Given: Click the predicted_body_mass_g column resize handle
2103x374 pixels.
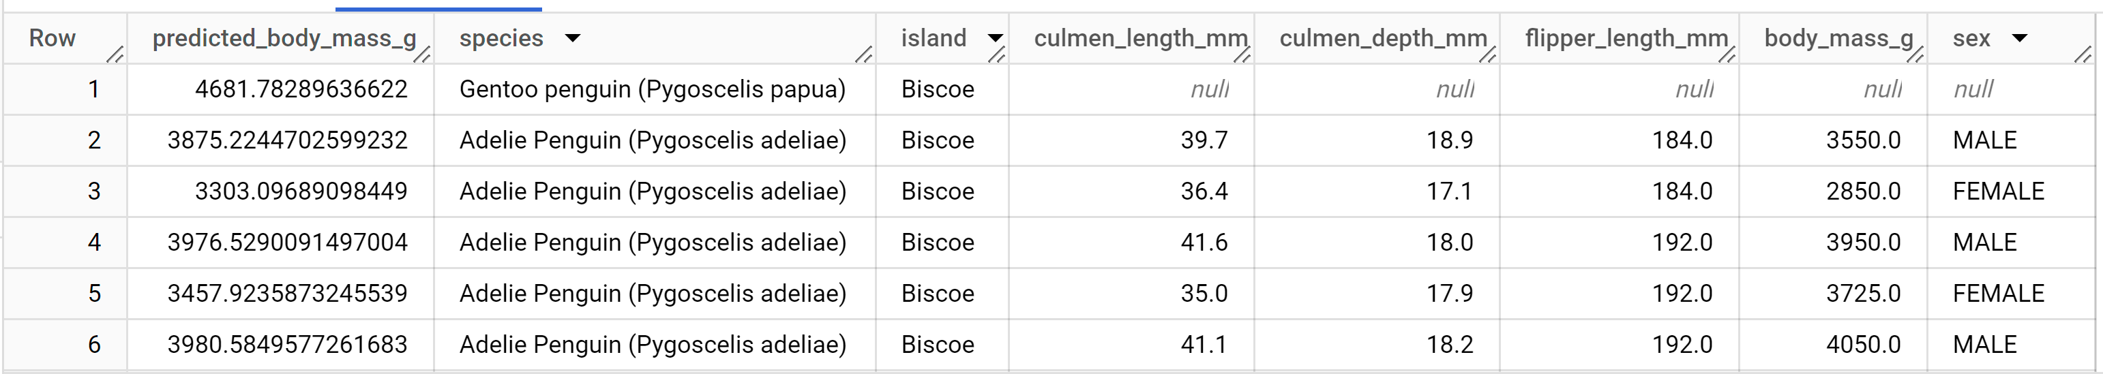Looking at the screenshot, I should click(x=422, y=55).
